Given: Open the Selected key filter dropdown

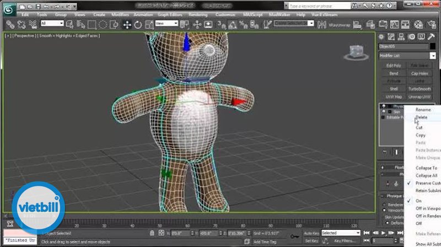Looking at the screenshot, I should click(x=341, y=233).
